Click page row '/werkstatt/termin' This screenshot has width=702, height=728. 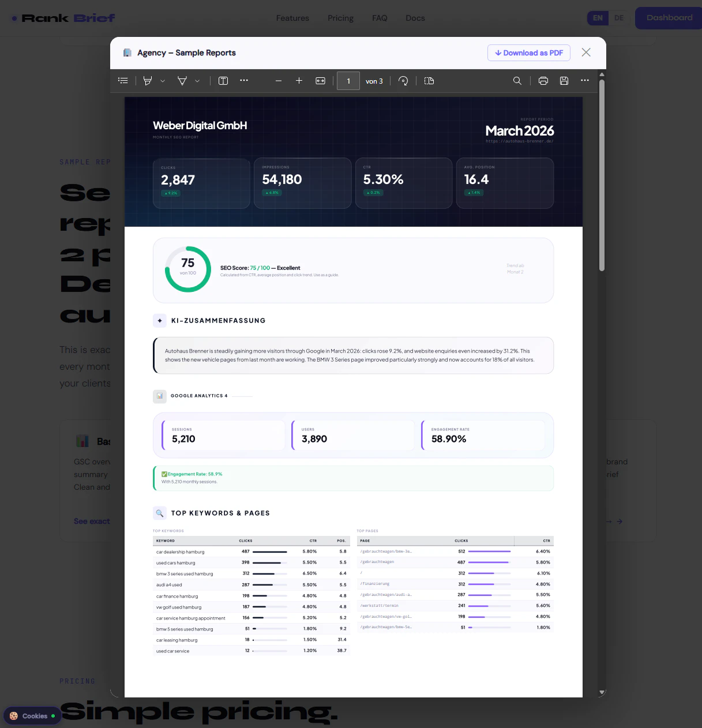click(455, 606)
